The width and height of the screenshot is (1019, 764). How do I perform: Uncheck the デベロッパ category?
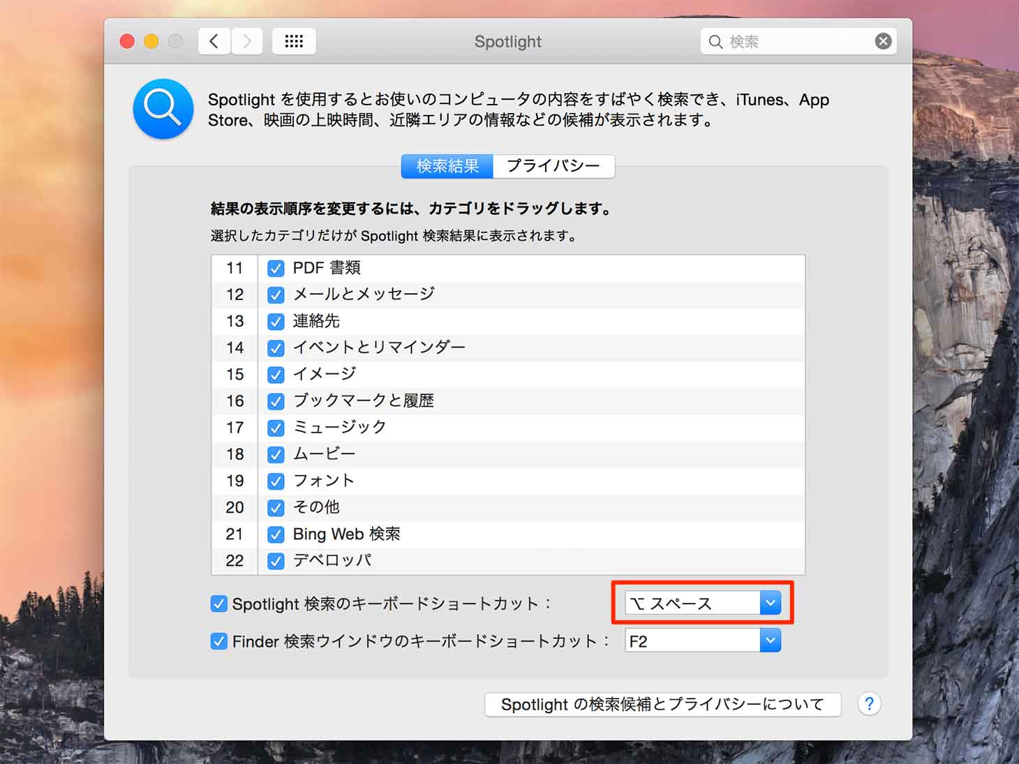[276, 561]
